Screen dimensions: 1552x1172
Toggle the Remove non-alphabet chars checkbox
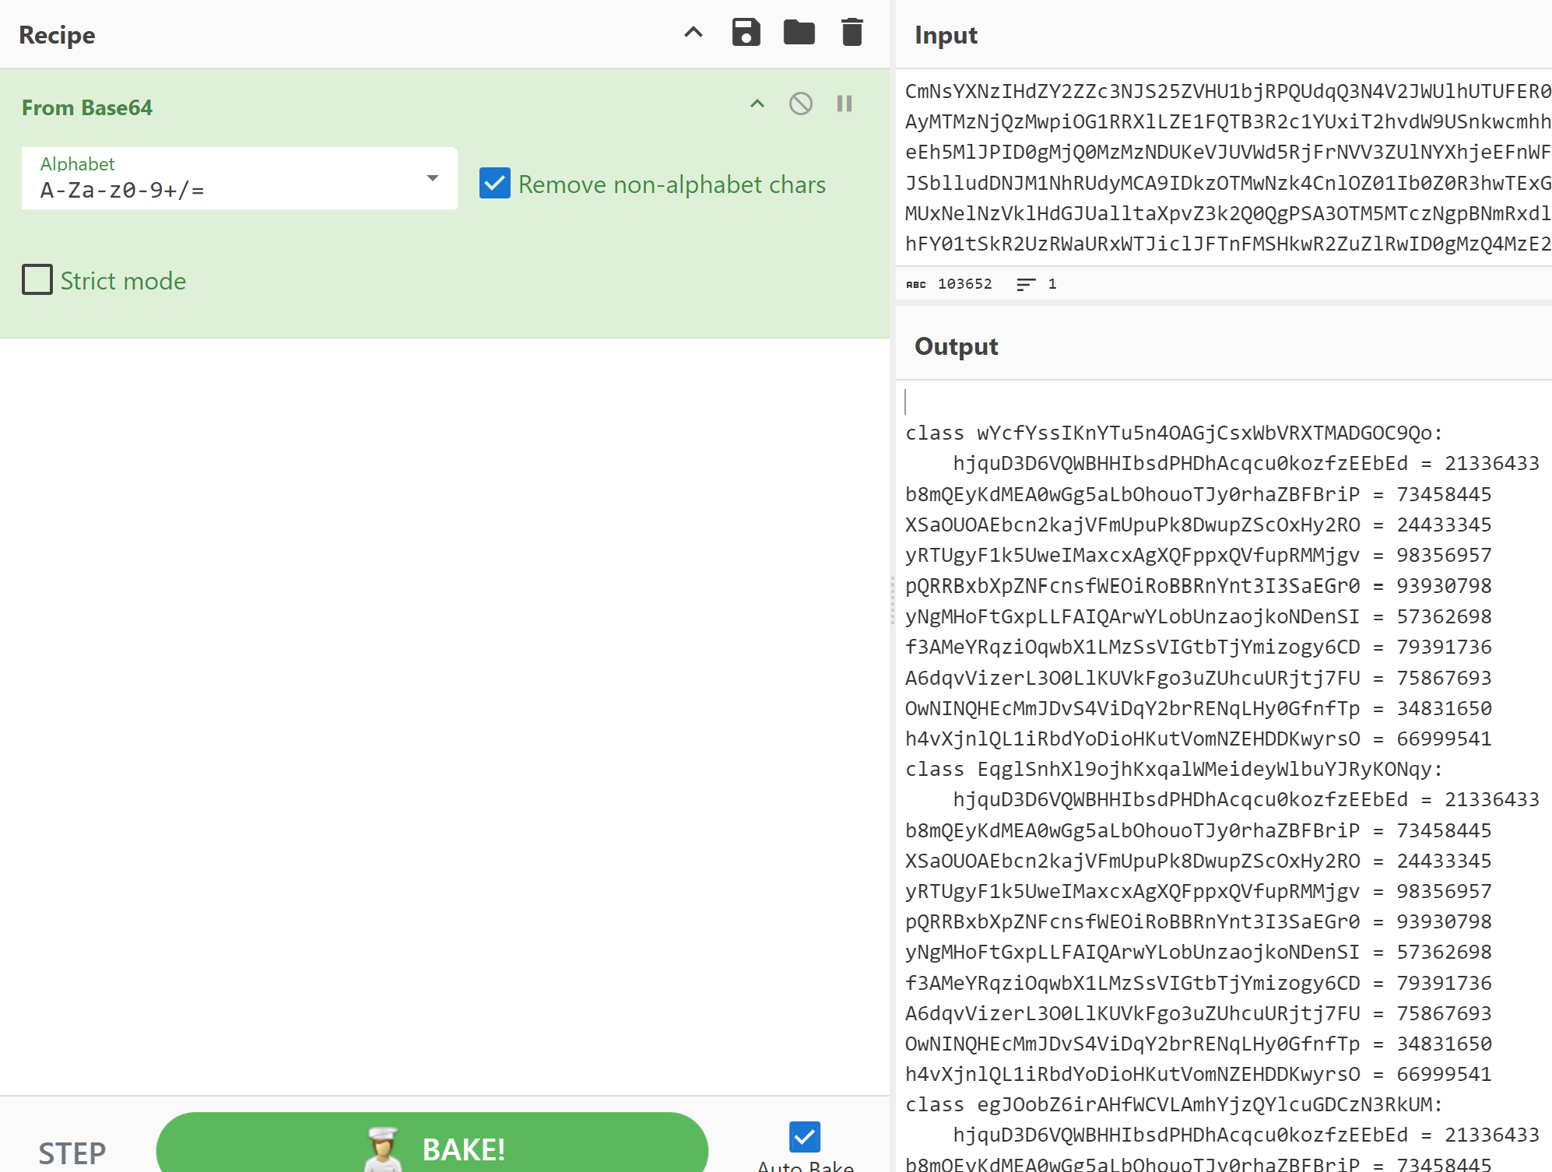(x=493, y=184)
